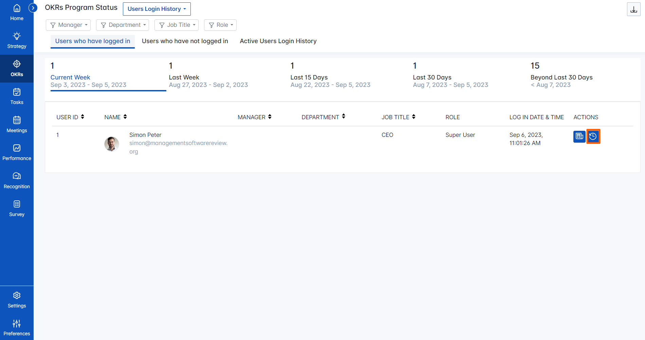Image resolution: width=645 pixels, height=340 pixels.
Task: Open the Tasks section
Action: 17,96
